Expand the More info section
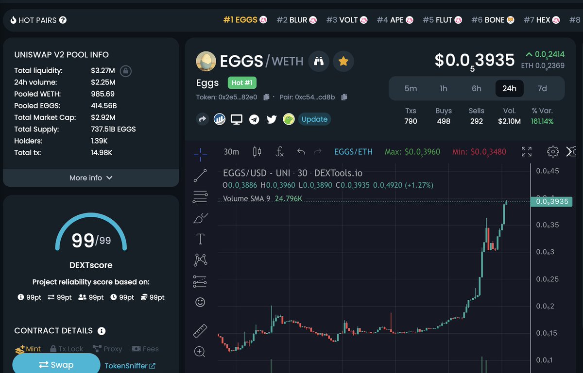Viewport: 583px width, 373px height. 90,178
